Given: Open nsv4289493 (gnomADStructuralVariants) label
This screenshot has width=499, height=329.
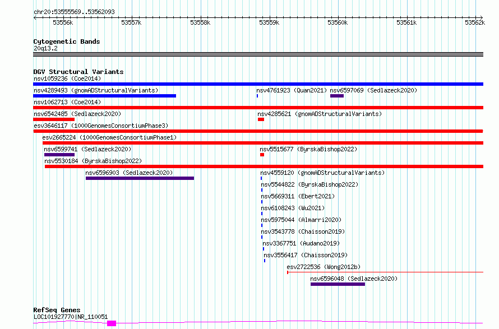Looking at the screenshot, I should 96,90.
